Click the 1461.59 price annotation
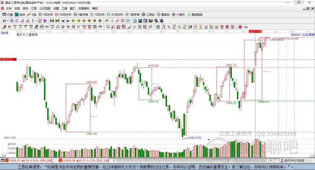The height and width of the screenshot is (170, 315). click(91, 134)
